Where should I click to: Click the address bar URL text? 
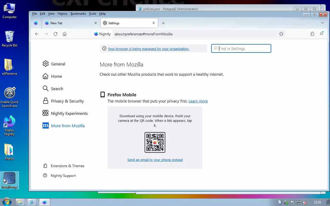coord(144,34)
